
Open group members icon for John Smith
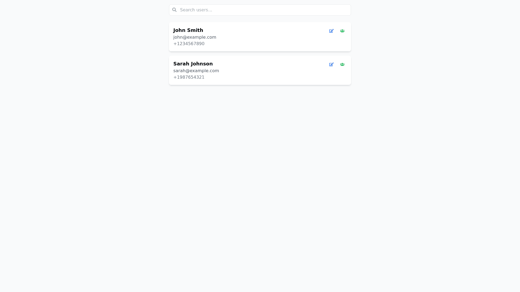[342, 31]
